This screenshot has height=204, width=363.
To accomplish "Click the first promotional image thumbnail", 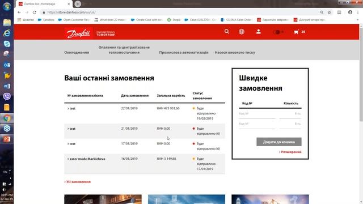I will coord(103,199).
